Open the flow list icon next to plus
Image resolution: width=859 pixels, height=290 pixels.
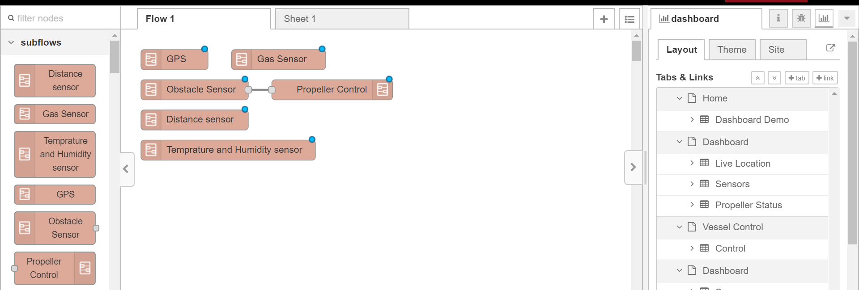coord(629,19)
